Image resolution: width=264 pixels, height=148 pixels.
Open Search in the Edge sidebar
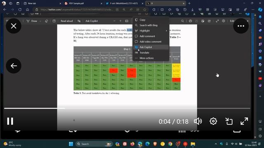pos(260,23)
